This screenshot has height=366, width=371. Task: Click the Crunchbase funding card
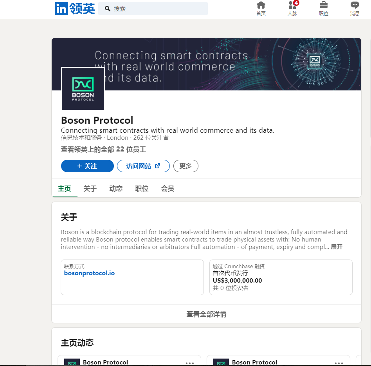(x=281, y=277)
